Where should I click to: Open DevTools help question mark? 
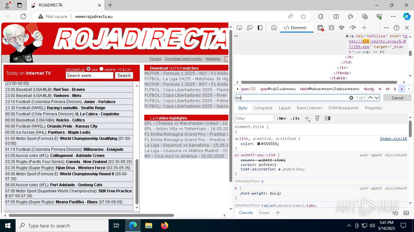click(x=397, y=28)
